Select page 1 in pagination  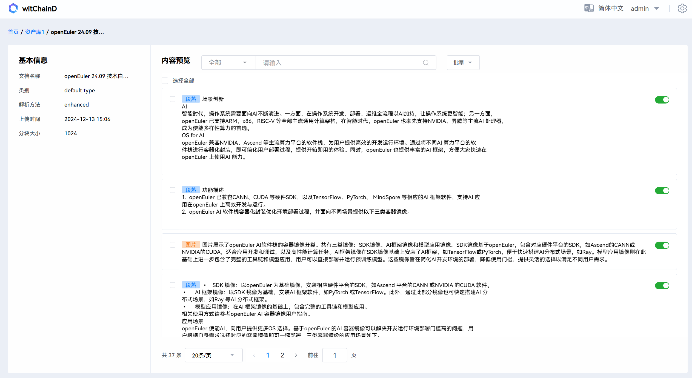click(268, 355)
